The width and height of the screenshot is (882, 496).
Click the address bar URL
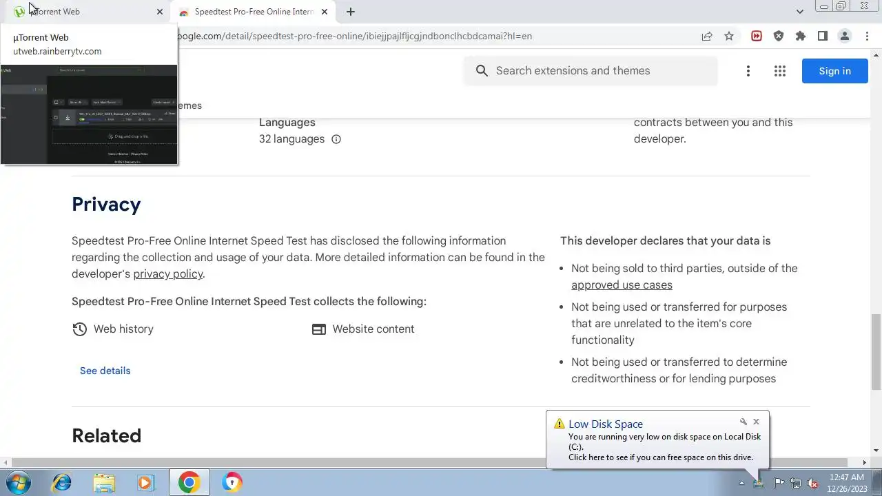(x=354, y=37)
